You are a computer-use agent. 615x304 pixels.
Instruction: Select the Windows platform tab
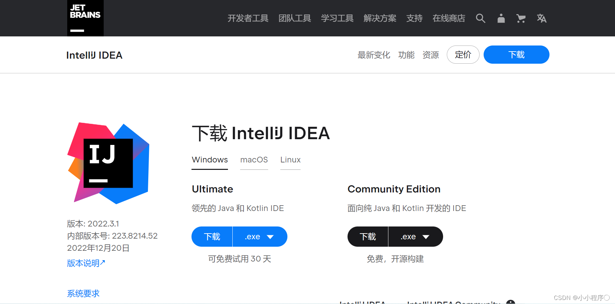coord(209,160)
